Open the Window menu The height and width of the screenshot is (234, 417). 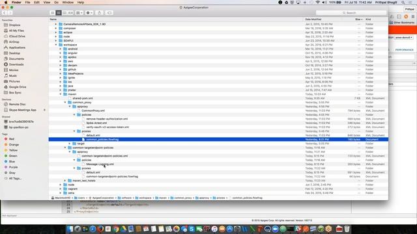[68, 3]
